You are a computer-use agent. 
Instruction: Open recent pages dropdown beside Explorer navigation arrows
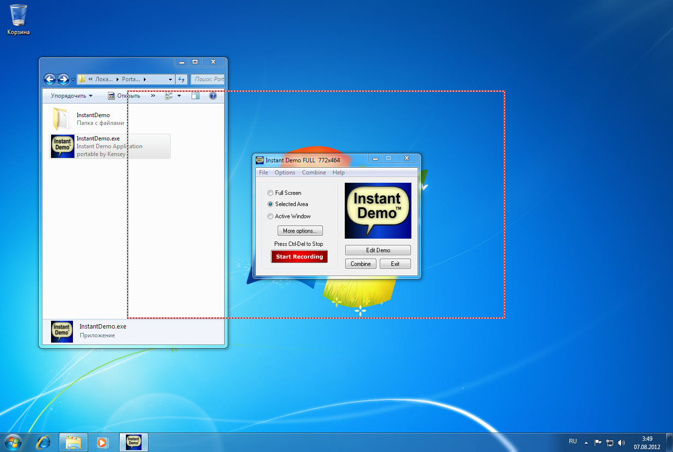[73, 80]
